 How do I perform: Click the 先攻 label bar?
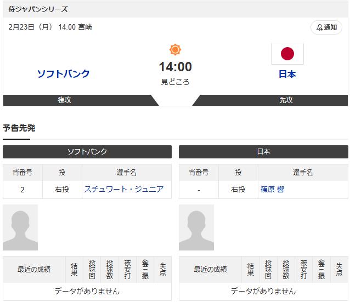[286, 100]
